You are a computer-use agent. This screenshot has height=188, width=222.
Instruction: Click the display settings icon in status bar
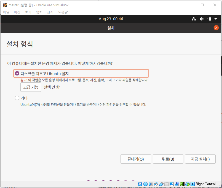tap(172, 184)
